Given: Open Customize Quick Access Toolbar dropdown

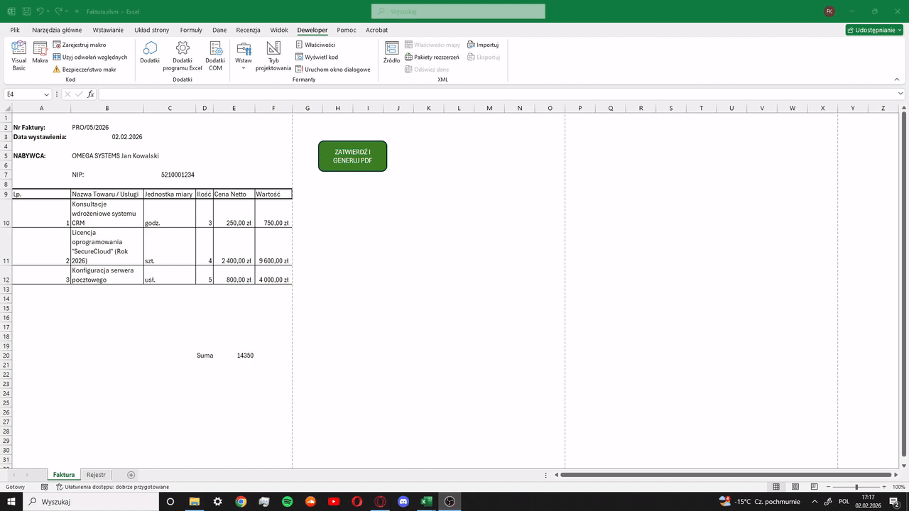Looking at the screenshot, I should pyautogui.click(x=76, y=11).
